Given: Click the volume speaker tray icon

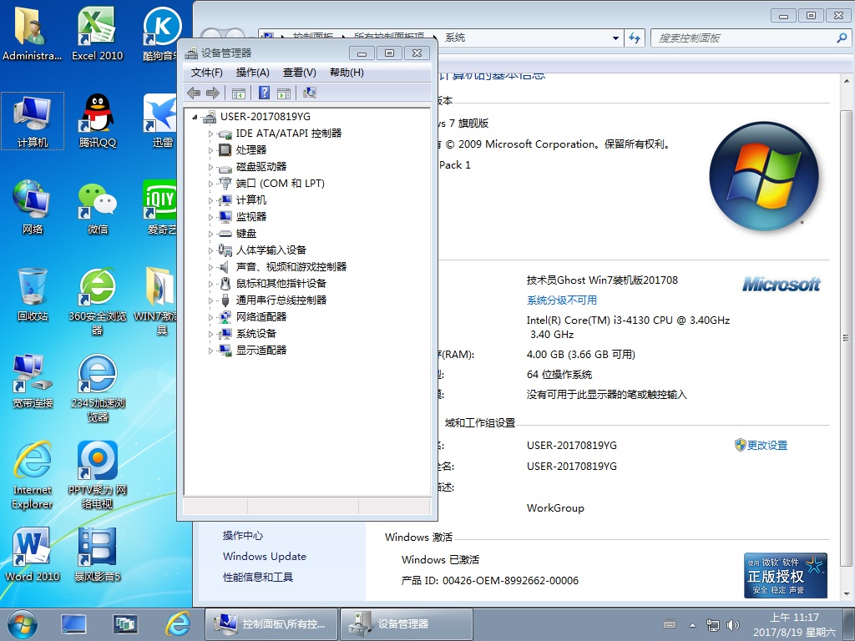Looking at the screenshot, I should (x=733, y=624).
